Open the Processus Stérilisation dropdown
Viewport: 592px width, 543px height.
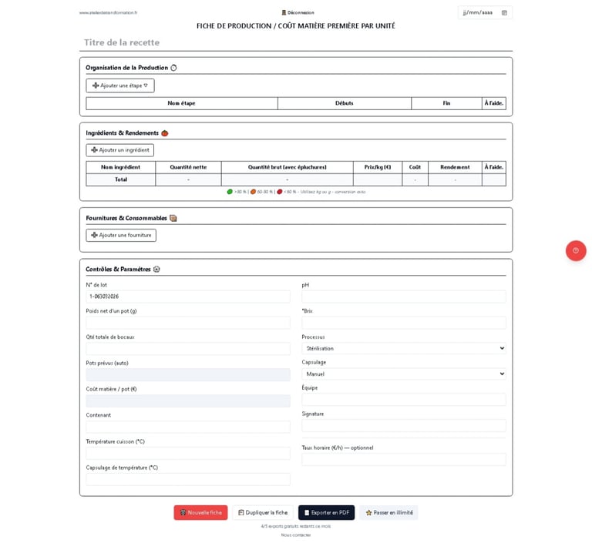pos(404,348)
